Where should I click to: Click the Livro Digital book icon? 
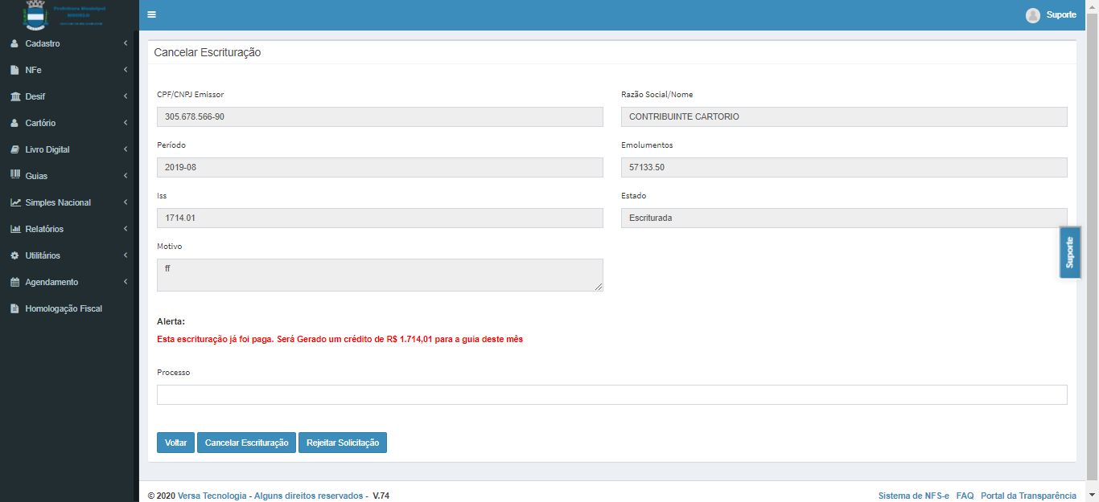[x=14, y=150]
